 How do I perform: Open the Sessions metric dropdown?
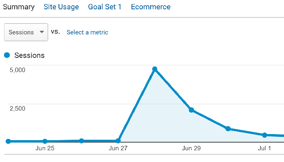pos(26,32)
